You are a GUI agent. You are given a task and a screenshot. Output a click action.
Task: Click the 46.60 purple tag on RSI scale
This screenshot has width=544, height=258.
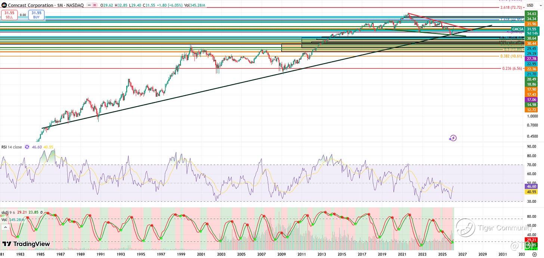pos(531,186)
